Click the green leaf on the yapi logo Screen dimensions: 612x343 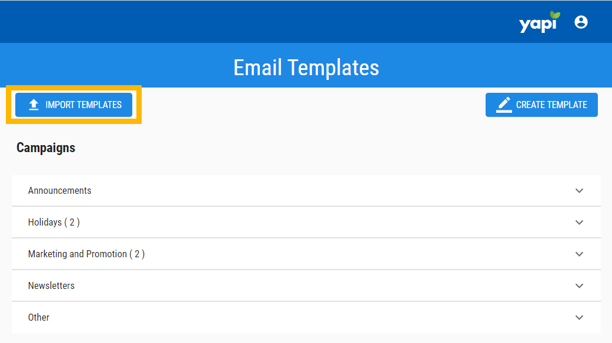pyautogui.click(x=554, y=16)
